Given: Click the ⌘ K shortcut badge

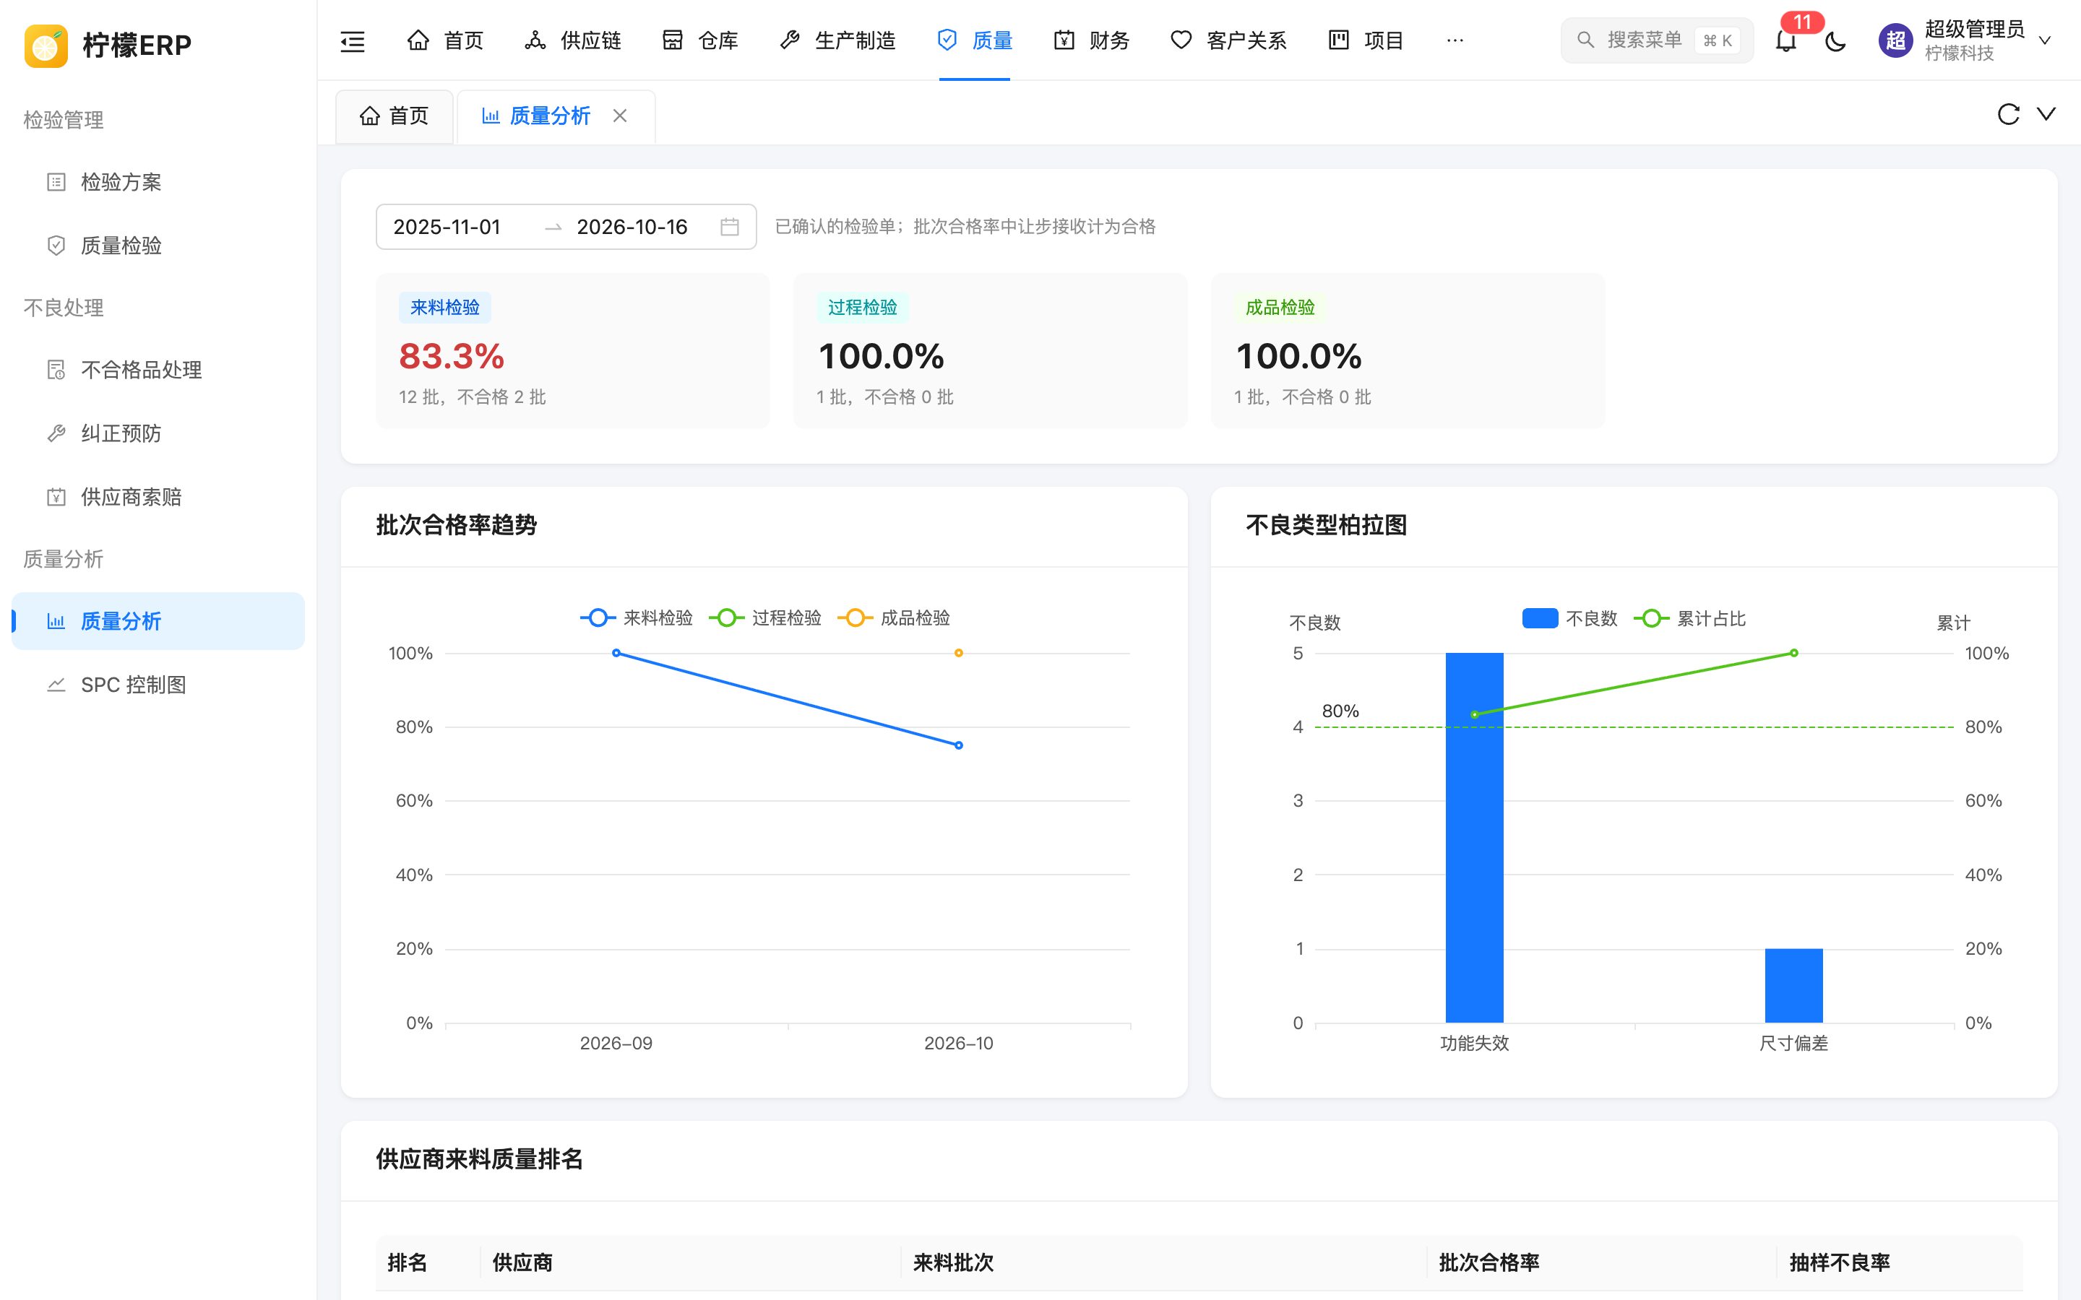Looking at the screenshot, I should click(1718, 40).
